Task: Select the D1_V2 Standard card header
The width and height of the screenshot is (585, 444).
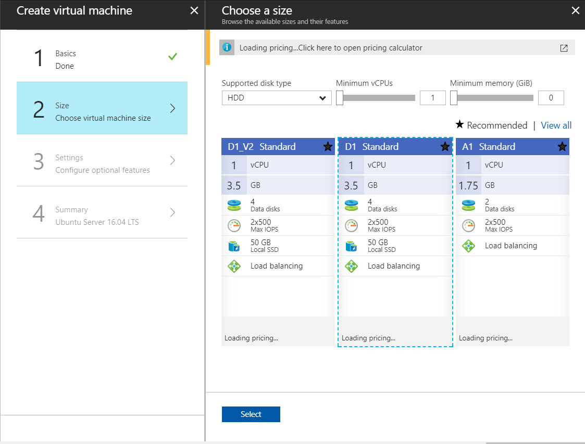Action: click(x=278, y=146)
